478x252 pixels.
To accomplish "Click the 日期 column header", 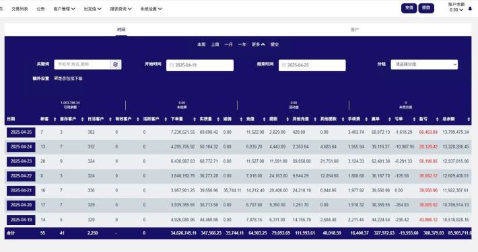I will tap(11, 119).
